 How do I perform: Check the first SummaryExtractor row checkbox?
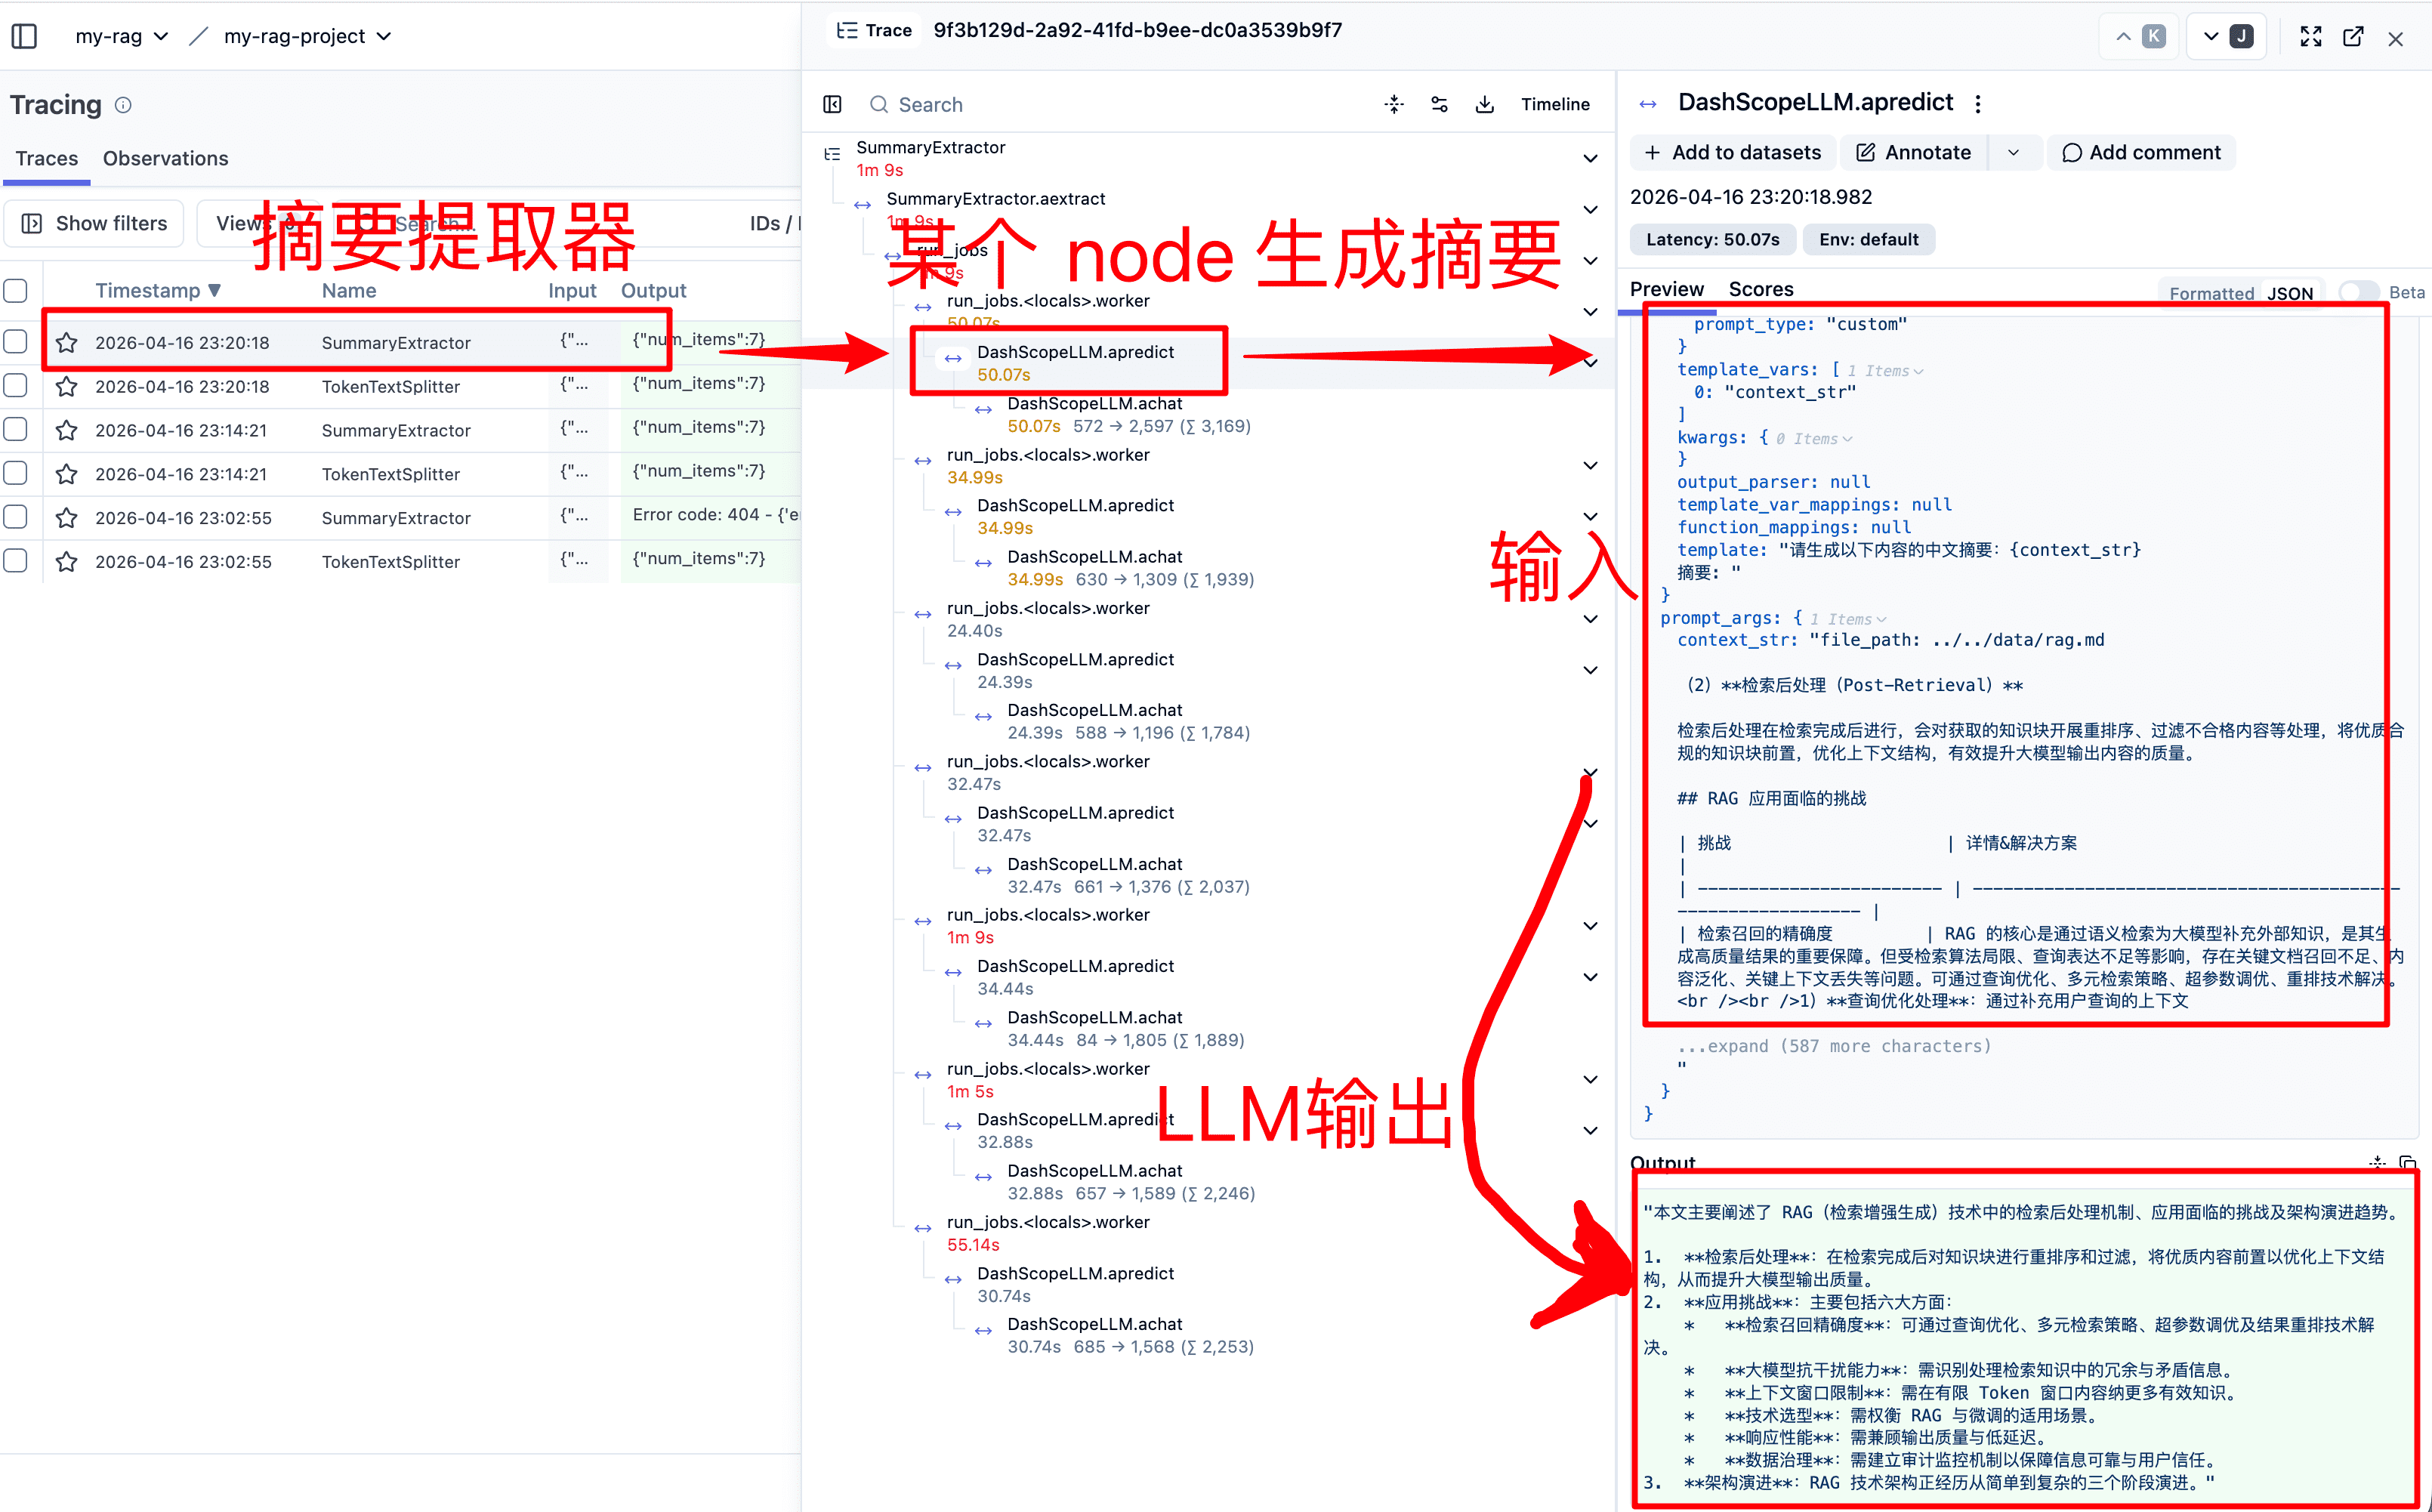[16, 342]
